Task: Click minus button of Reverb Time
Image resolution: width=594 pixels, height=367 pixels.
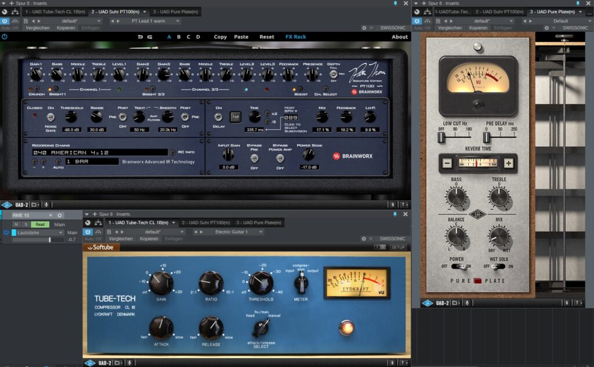Action: click(x=447, y=163)
